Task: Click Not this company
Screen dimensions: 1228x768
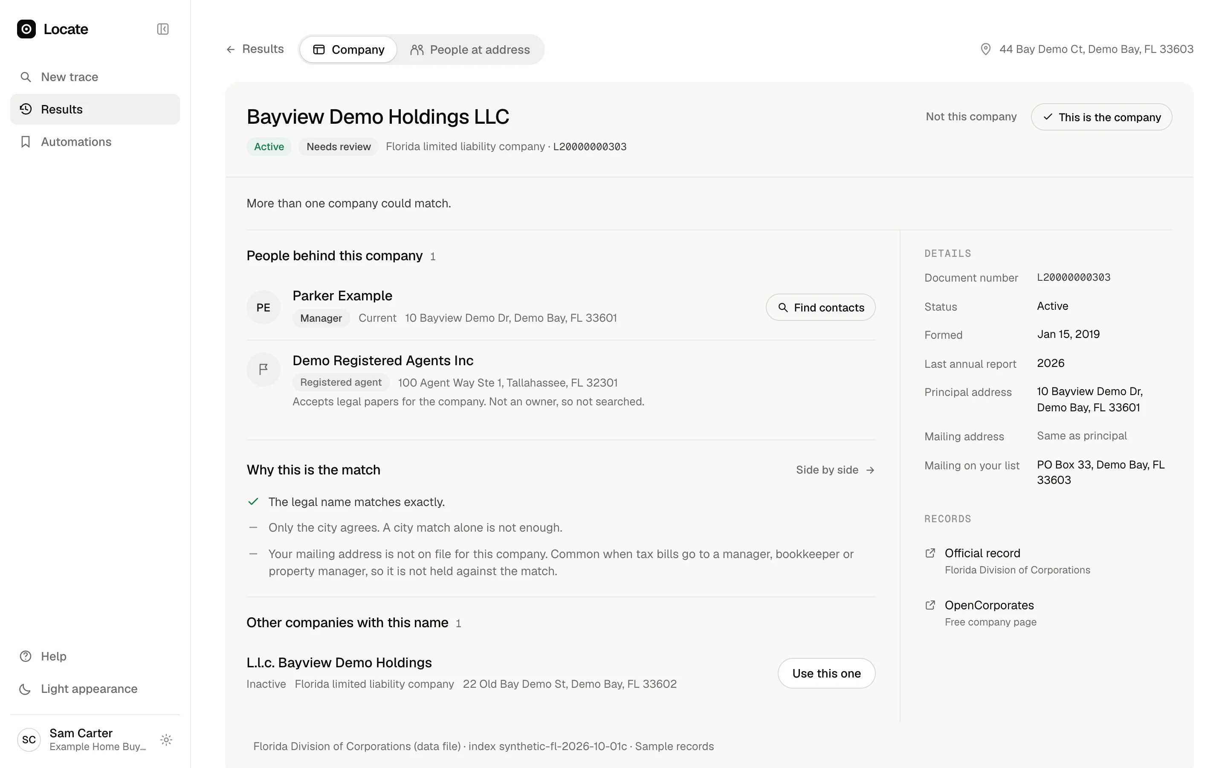Action: [x=971, y=117]
